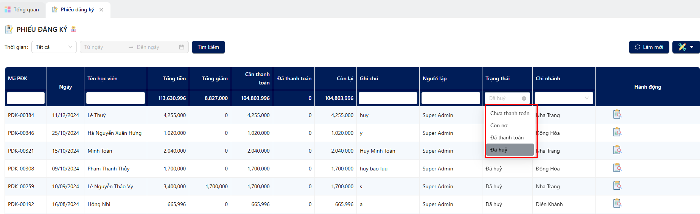Switch to the Phiếu đăng ký tab
The height and width of the screenshot is (214, 700).
point(78,9)
